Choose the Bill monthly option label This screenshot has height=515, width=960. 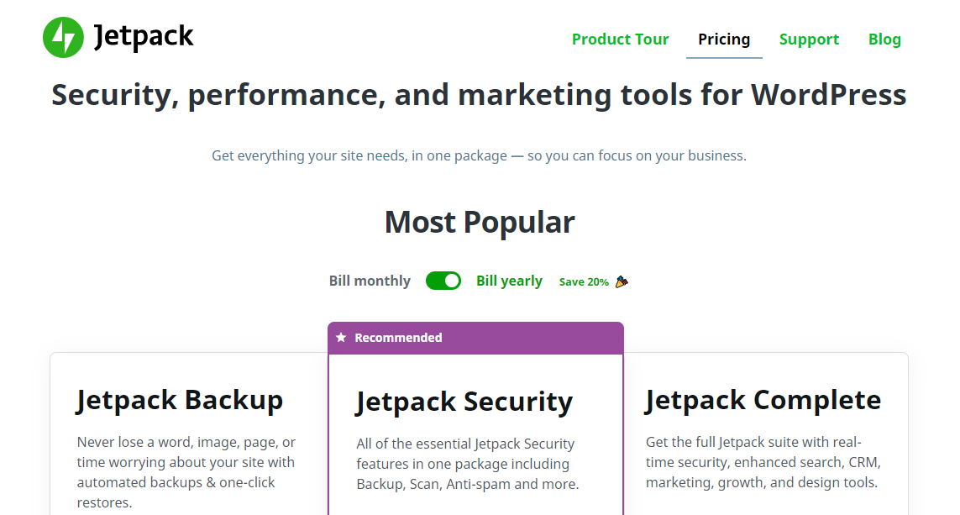coord(370,281)
